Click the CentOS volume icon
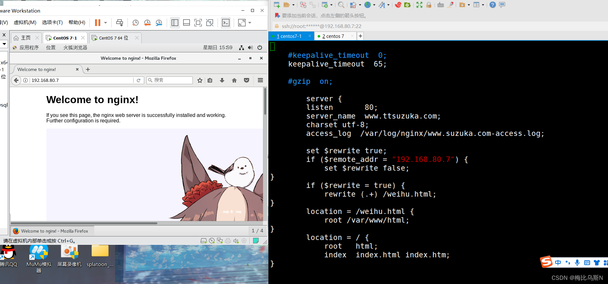The width and height of the screenshot is (608, 284). pyautogui.click(x=250, y=48)
